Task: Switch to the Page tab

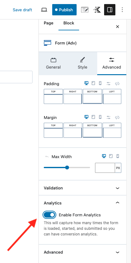Action: [x=48, y=23]
